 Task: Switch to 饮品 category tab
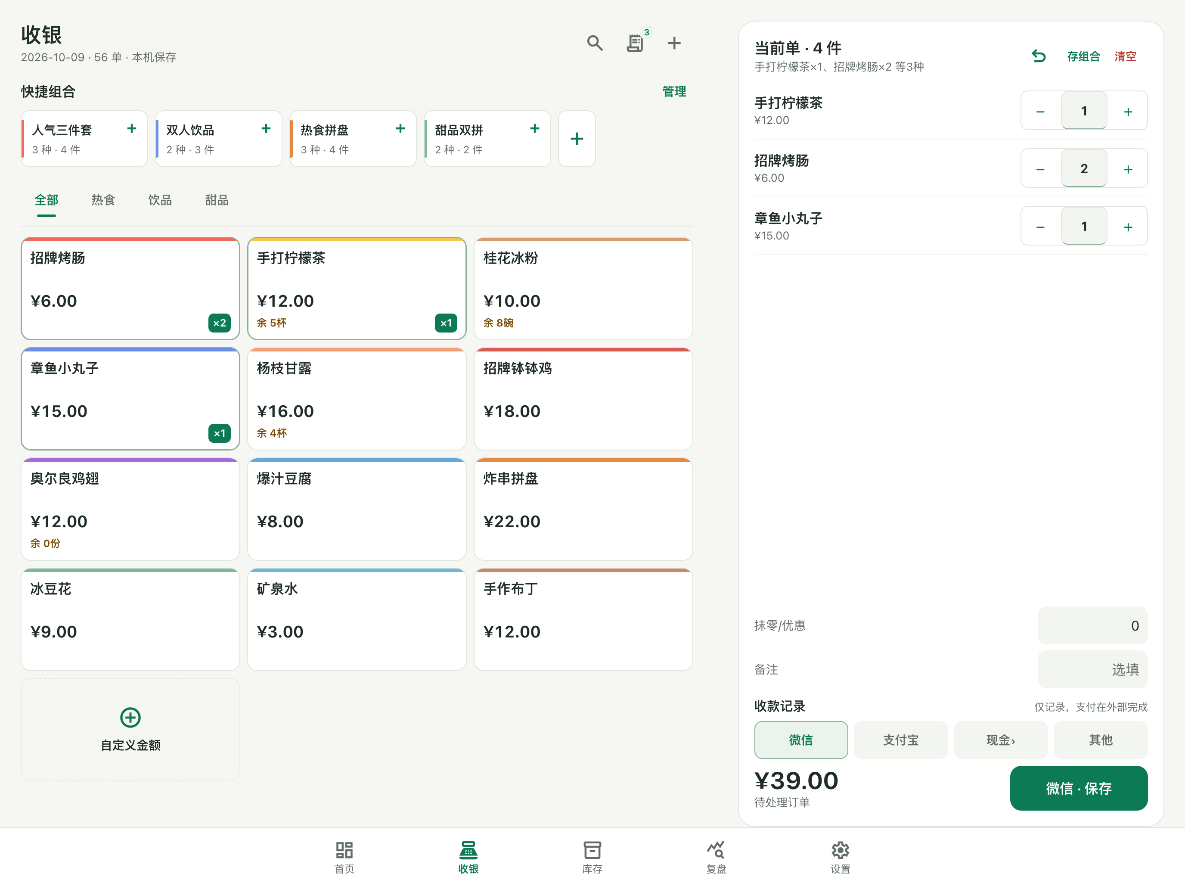(160, 200)
